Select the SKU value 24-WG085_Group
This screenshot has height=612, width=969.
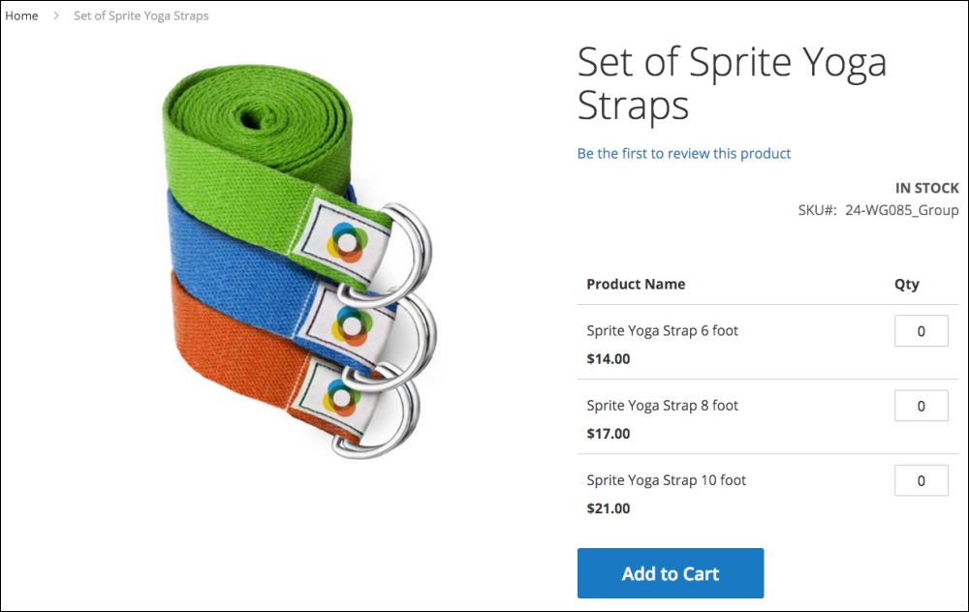point(902,210)
